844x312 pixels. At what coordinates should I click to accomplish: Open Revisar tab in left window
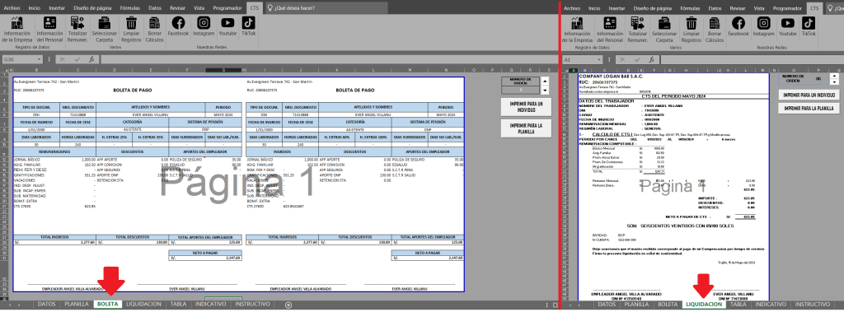[177, 8]
